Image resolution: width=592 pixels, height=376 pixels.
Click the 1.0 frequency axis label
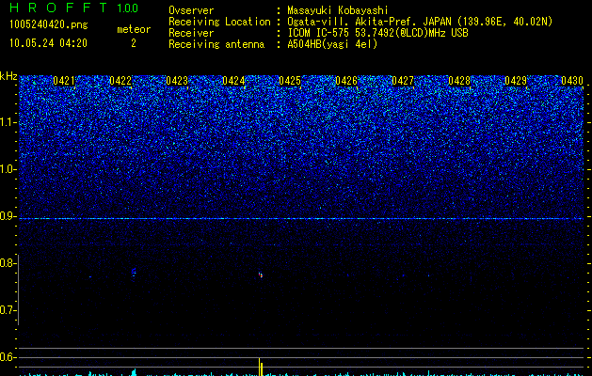(8, 169)
